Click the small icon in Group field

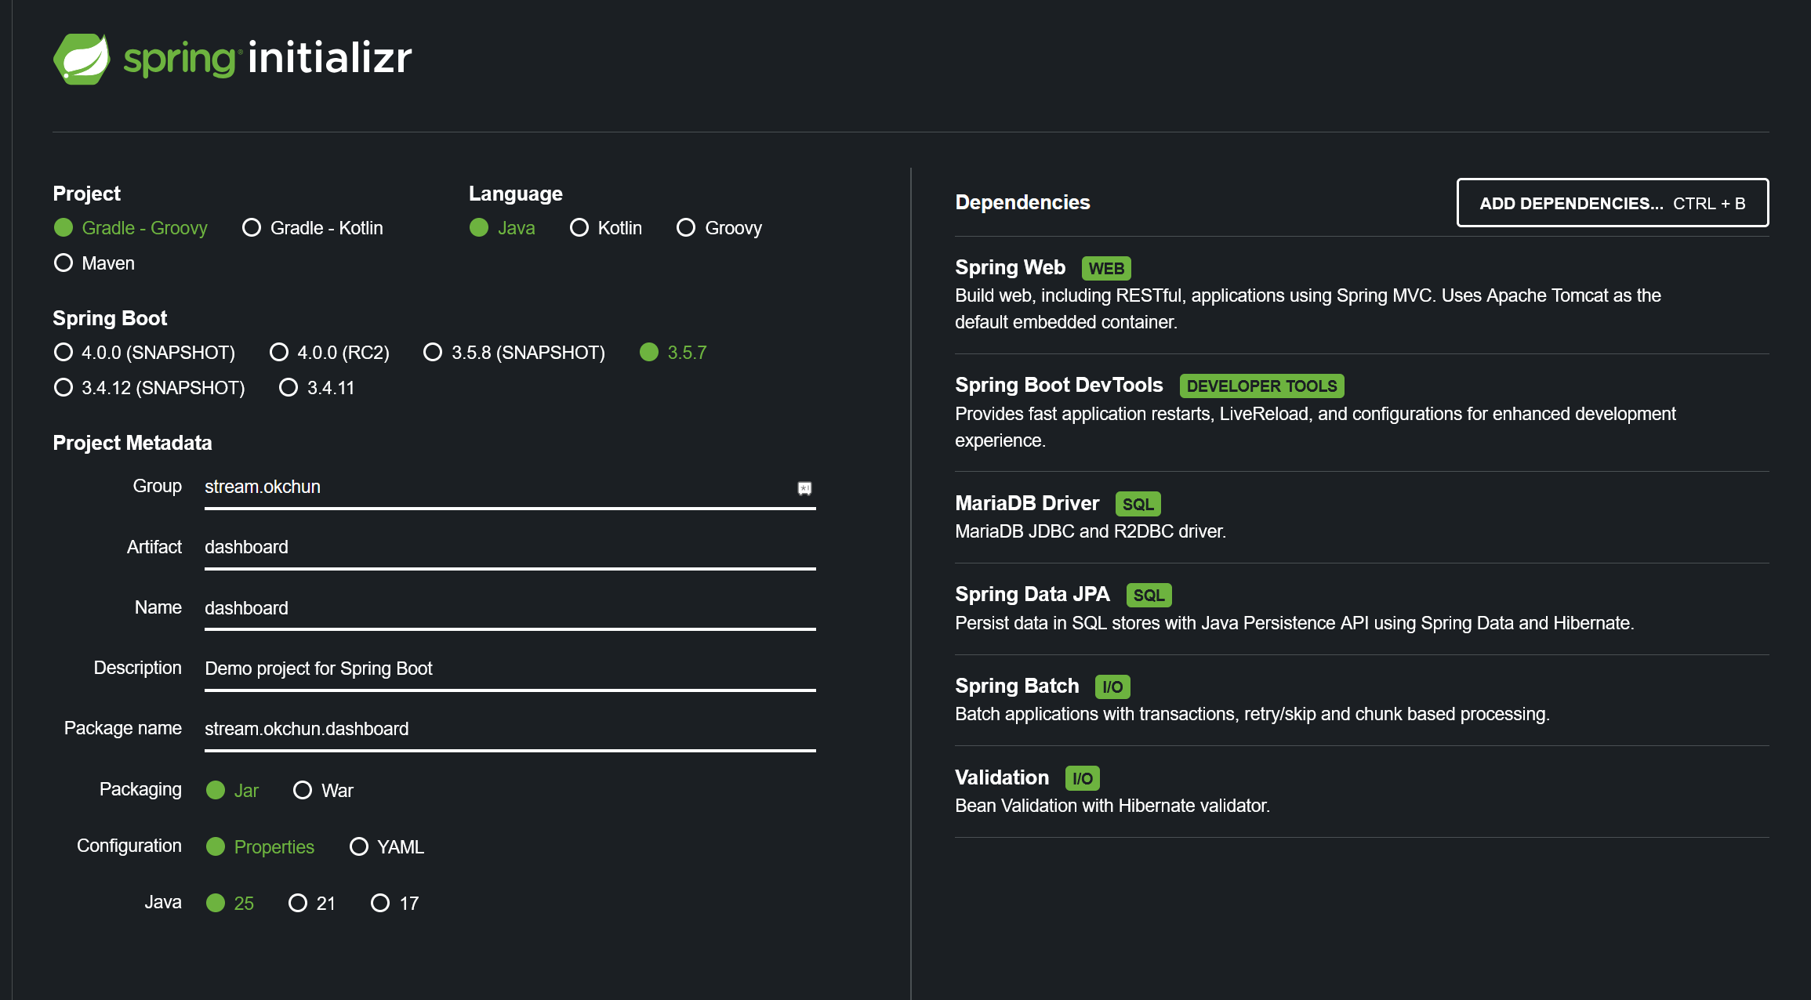pyautogui.click(x=804, y=488)
